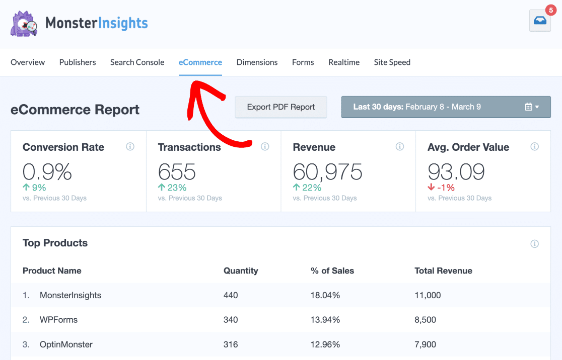Viewport: 562px width, 360px height.
Task: Show info for Revenue card
Action: pyautogui.click(x=400, y=146)
